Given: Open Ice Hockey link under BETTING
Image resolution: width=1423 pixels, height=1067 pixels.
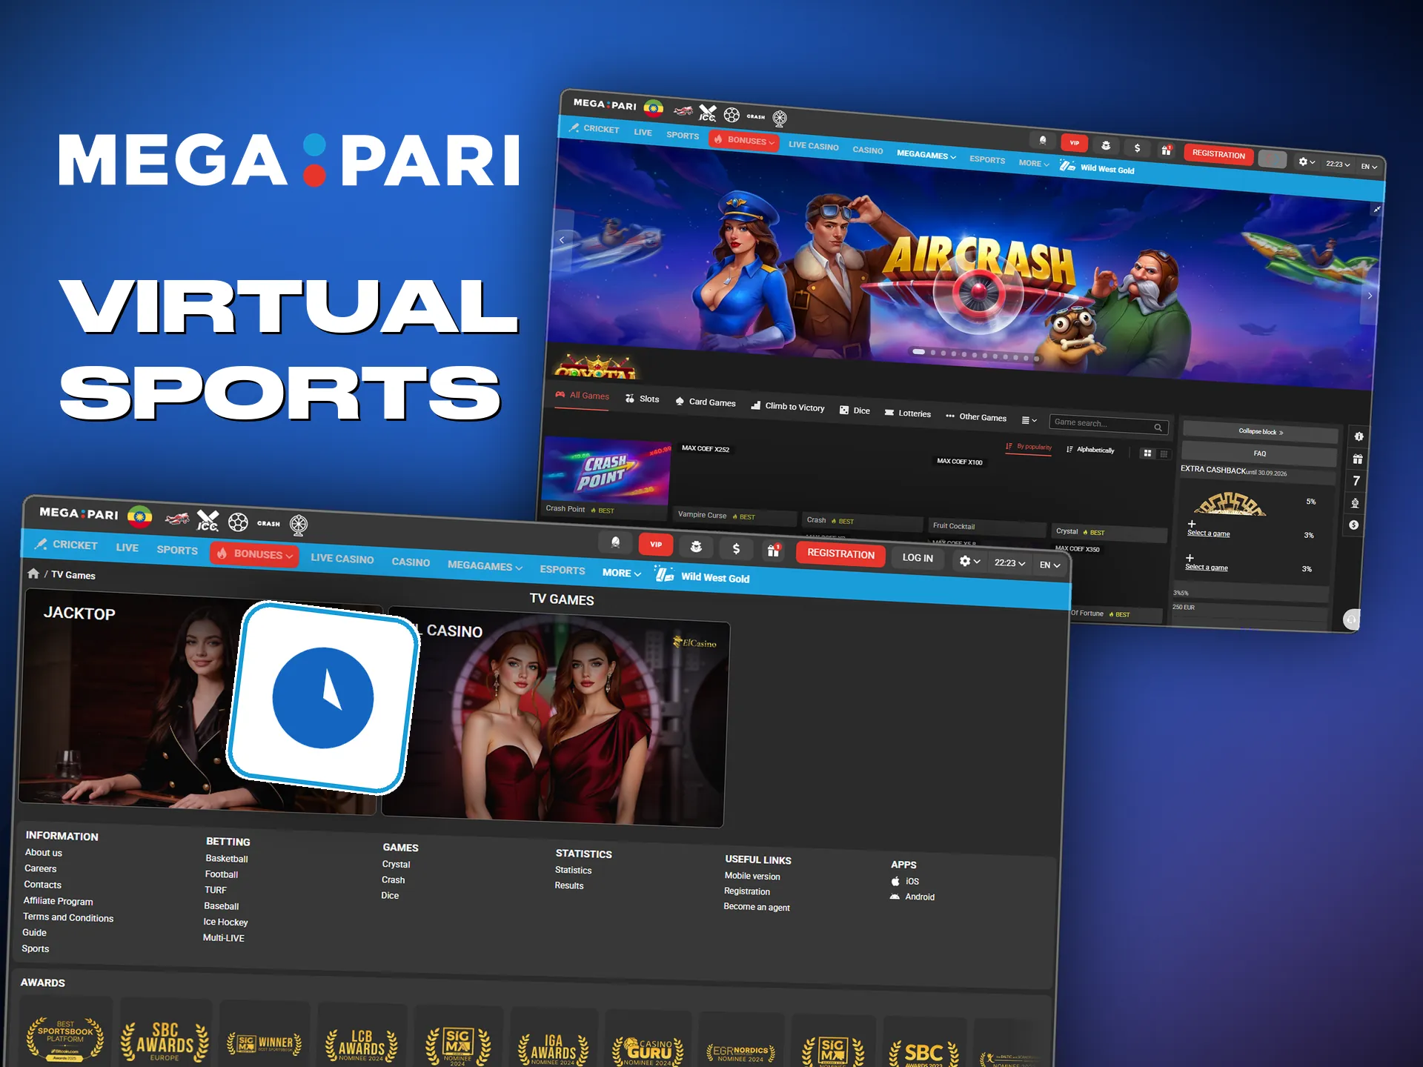Looking at the screenshot, I should 225,922.
